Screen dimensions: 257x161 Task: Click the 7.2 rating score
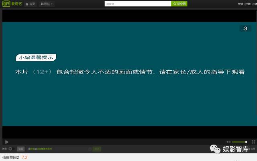click(24, 157)
